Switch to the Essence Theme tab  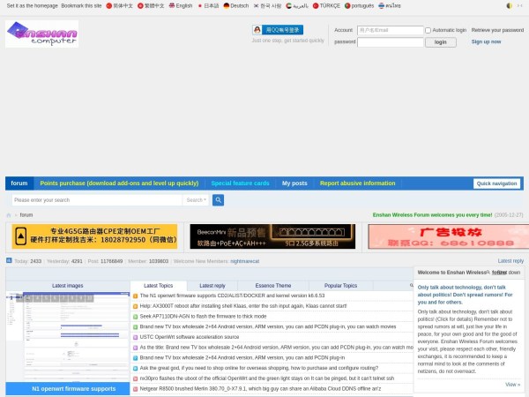pyautogui.click(x=272, y=286)
